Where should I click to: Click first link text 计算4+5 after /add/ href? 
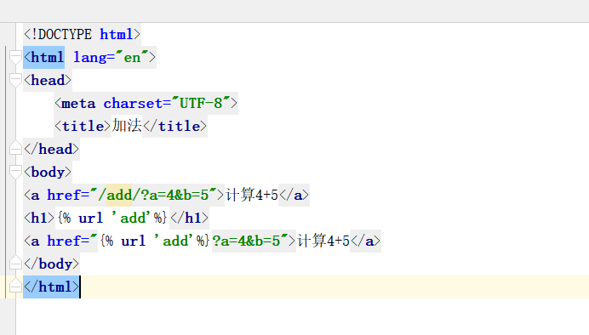(252, 195)
